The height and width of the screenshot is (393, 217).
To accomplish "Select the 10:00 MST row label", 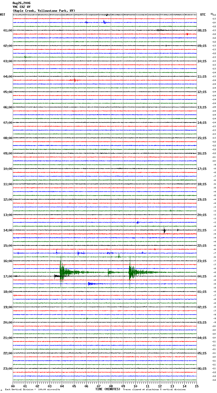I will 8,169.
